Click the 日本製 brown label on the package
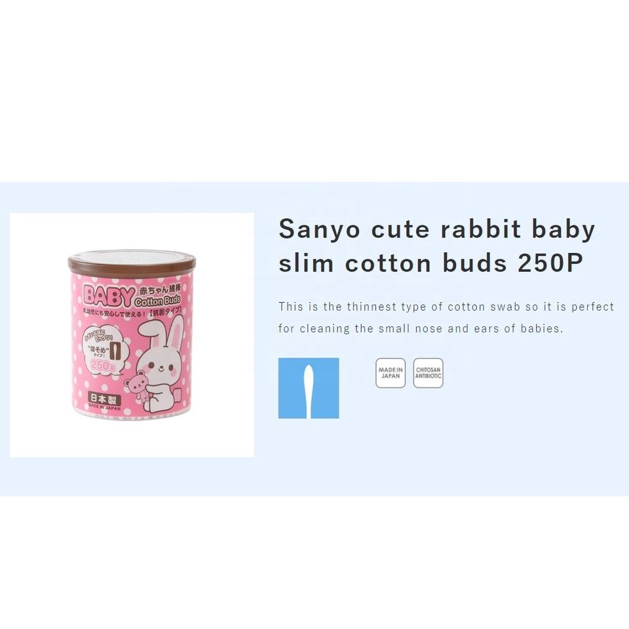Viewport: 629px width, 629px height. [x=104, y=398]
